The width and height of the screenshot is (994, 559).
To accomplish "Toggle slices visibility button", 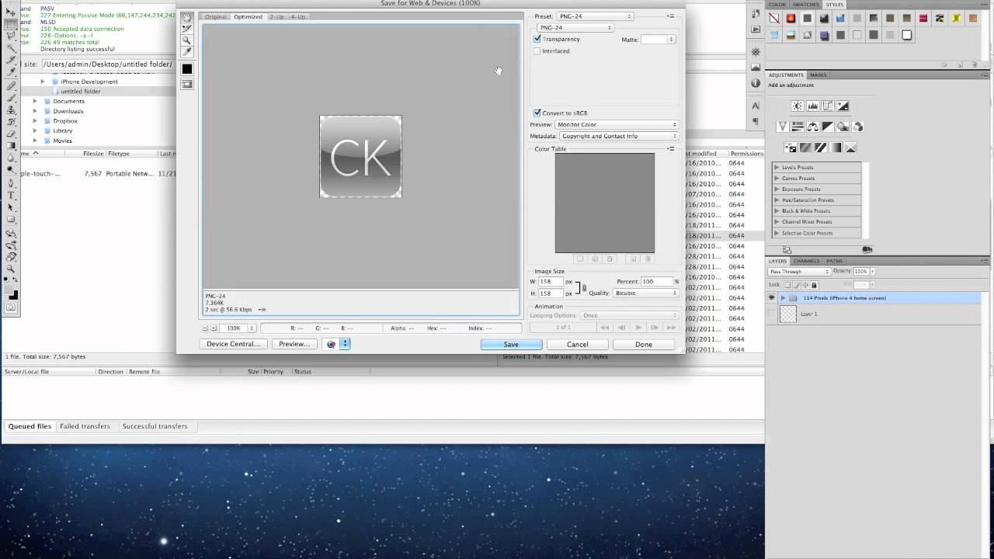I will click(x=187, y=84).
